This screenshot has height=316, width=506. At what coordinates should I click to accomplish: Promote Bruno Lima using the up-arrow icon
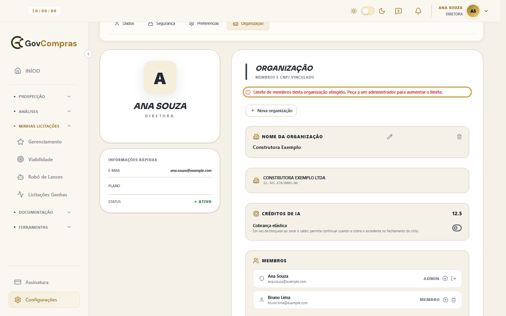tap(446, 300)
